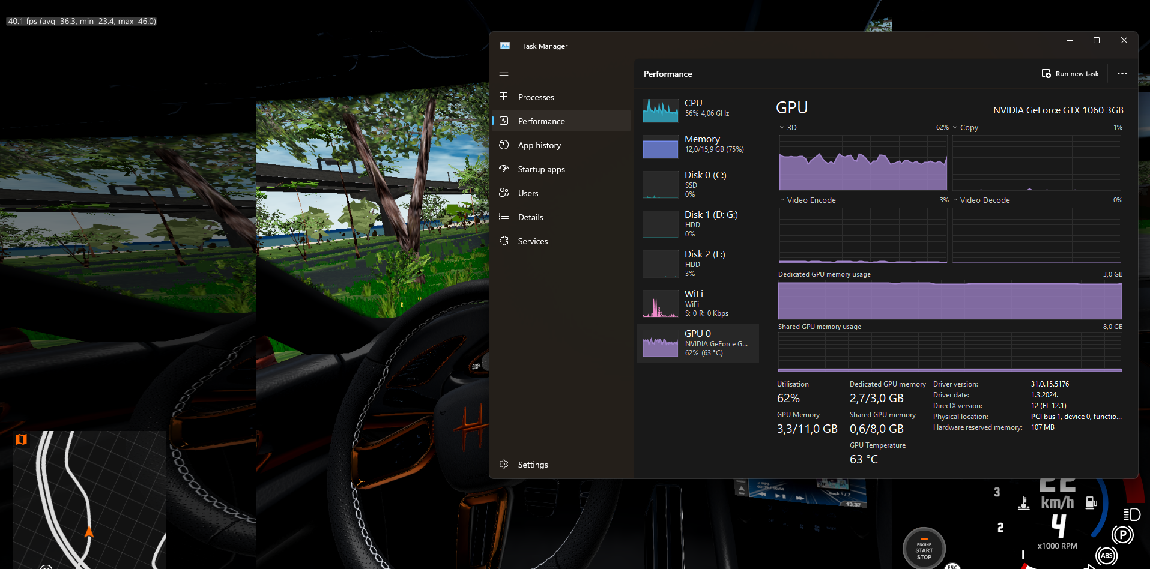Screen dimensions: 1150x569
Task: Click the game minimap
Action: click(x=89, y=500)
